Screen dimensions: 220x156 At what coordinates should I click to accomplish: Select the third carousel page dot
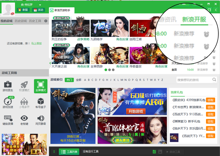click(x=113, y=70)
